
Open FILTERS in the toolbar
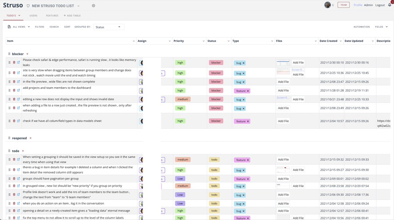coord(40,27)
